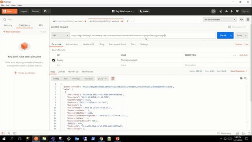Select the second GET request tab
Image resolution: width=252 pixels, height=142 pixels.
coord(106,21)
